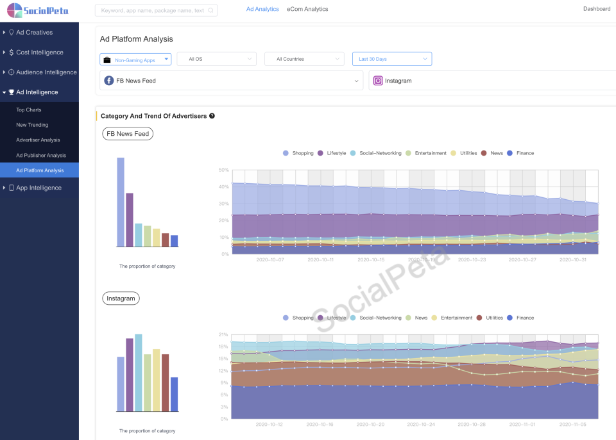Toggle Shopping series in Instagram chart legend

tap(298, 318)
